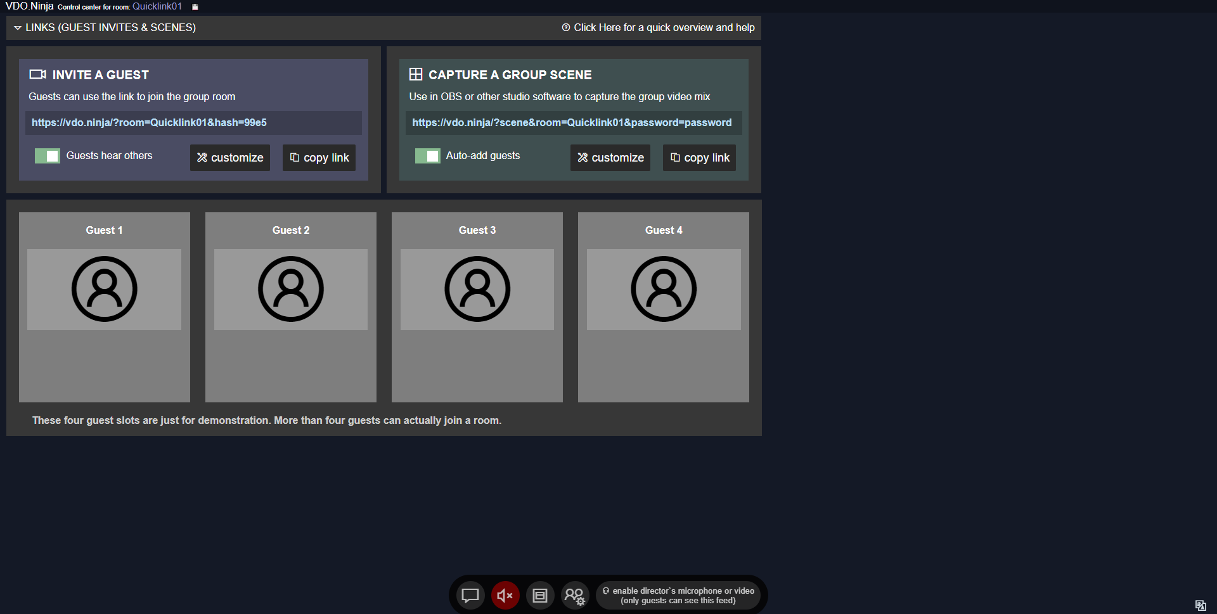Click the camera icon beside Invite a Guest
This screenshot has width=1217, height=614.
[x=37, y=75]
